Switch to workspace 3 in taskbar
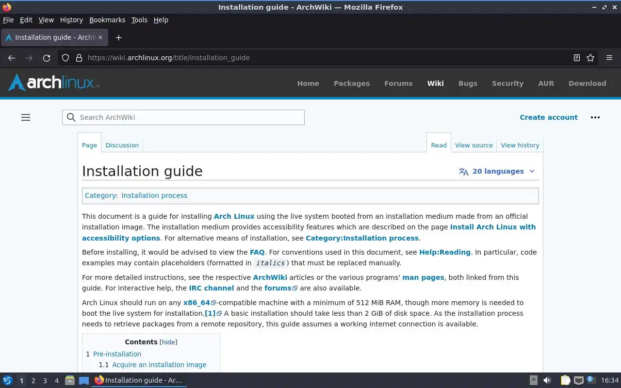The height and width of the screenshot is (388, 621). click(45, 381)
